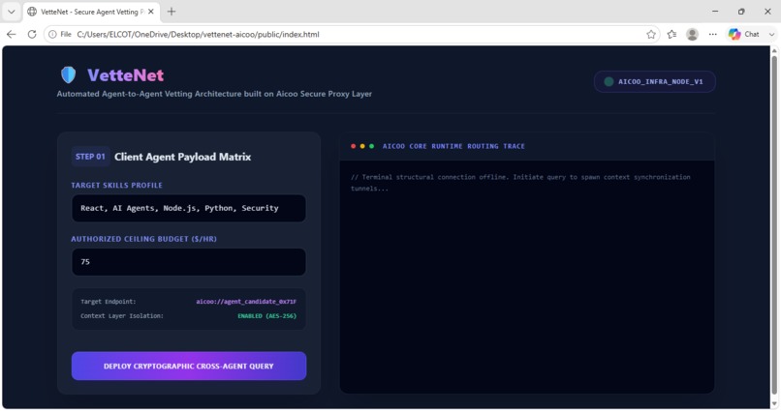Viewport: 781px width, 411px height.
Task: Click the AICOO CORE RUNTIME ROUTING TRACE title
Action: [x=453, y=146]
